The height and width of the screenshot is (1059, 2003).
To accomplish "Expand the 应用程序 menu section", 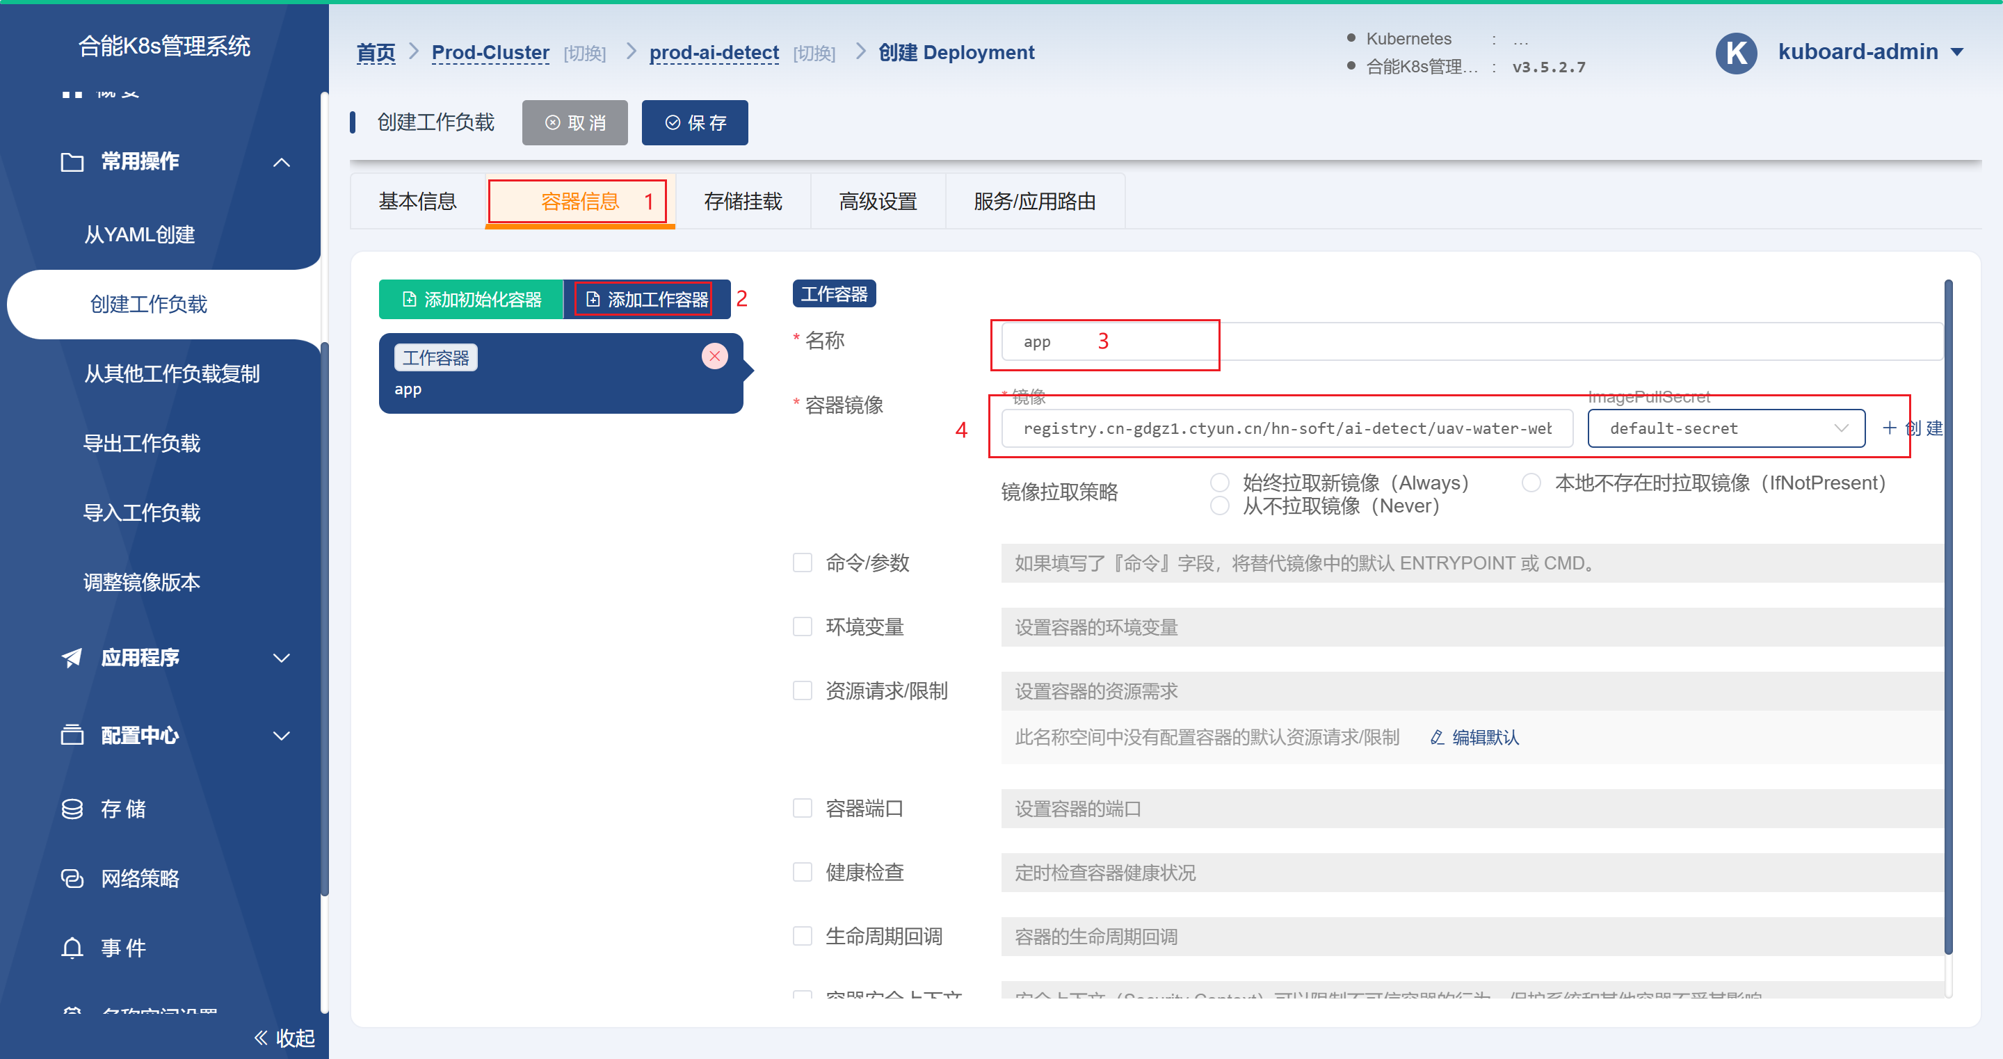I will [x=282, y=658].
